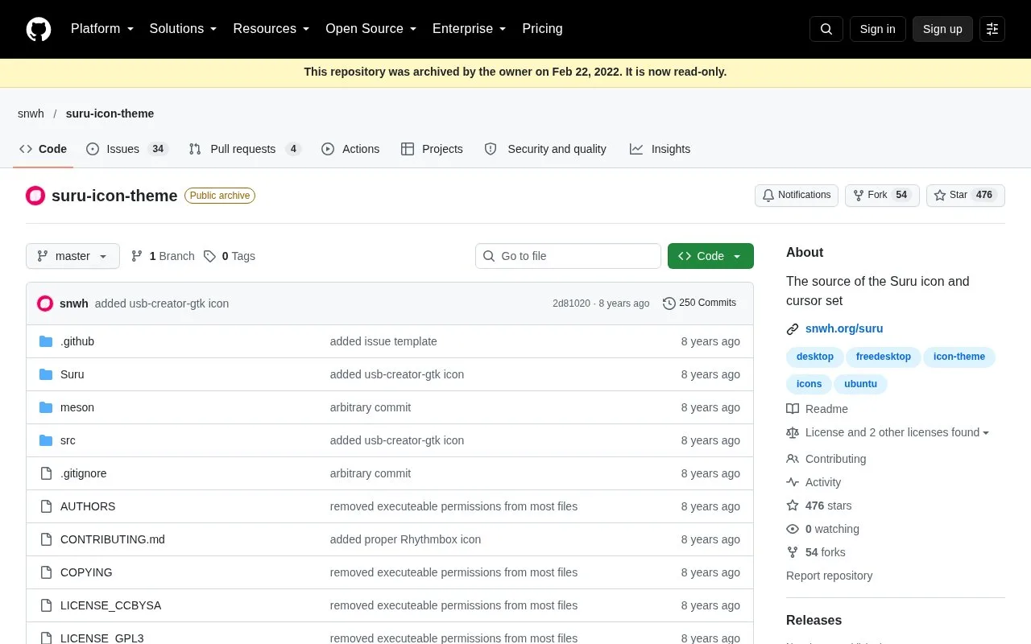Switch to the Issues tab
The width and height of the screenshot is (1031, 644).
coord(126,149)
